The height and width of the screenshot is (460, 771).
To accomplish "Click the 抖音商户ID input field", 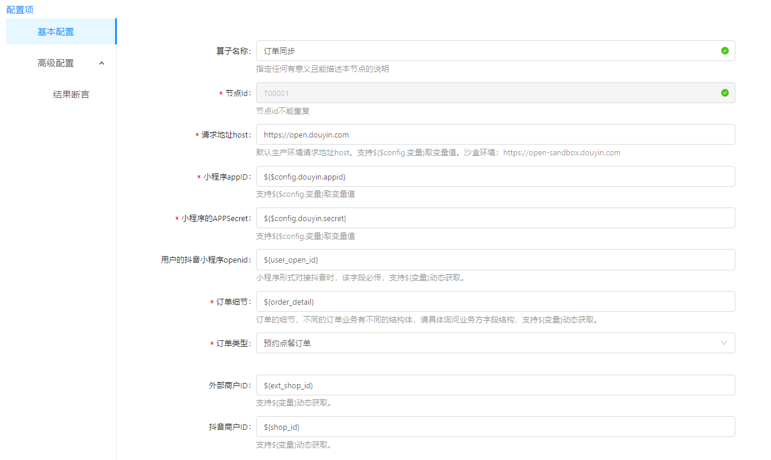I will pos(495,427).
